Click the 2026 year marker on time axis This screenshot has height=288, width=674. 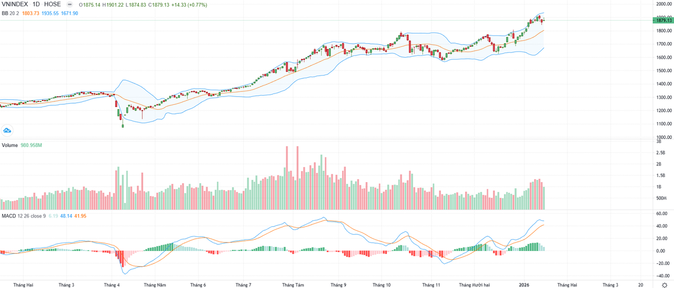pos(523,285)
